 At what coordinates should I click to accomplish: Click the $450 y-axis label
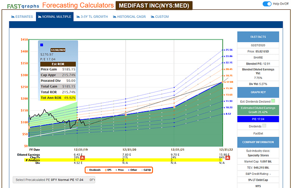tap(25, 39)
